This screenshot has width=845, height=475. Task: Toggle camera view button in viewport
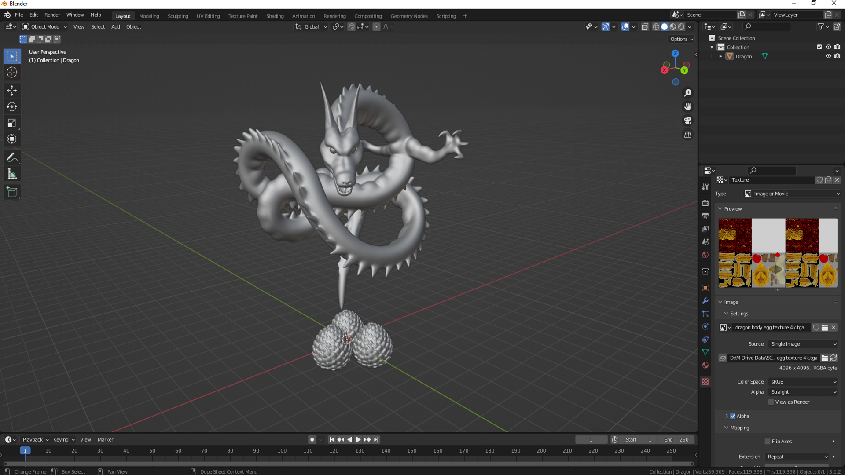(687, 121)
